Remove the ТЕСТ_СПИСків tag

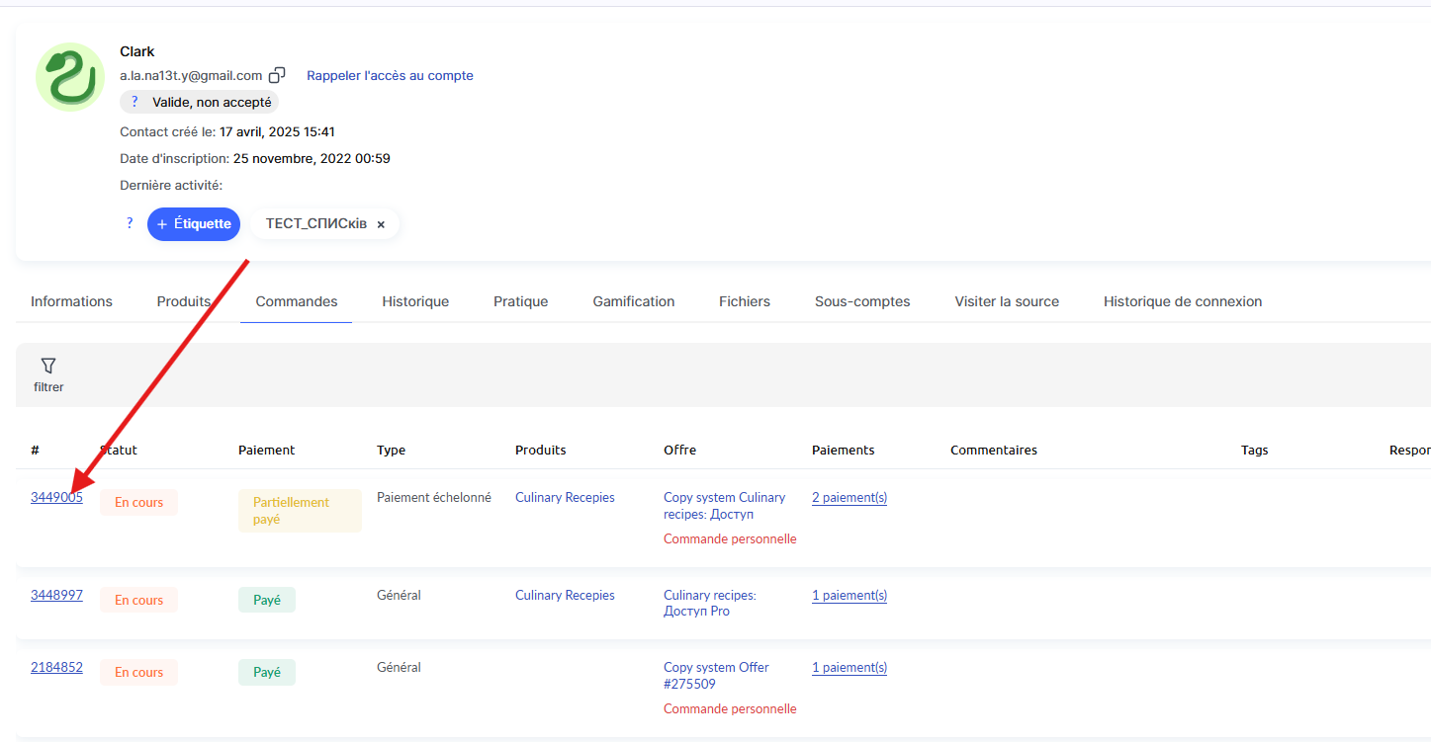point(381,224)
